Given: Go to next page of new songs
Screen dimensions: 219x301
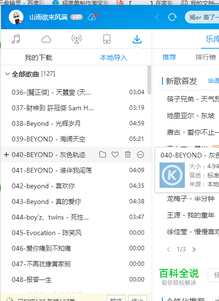Looking at the screenshot, I should (194, 249).
